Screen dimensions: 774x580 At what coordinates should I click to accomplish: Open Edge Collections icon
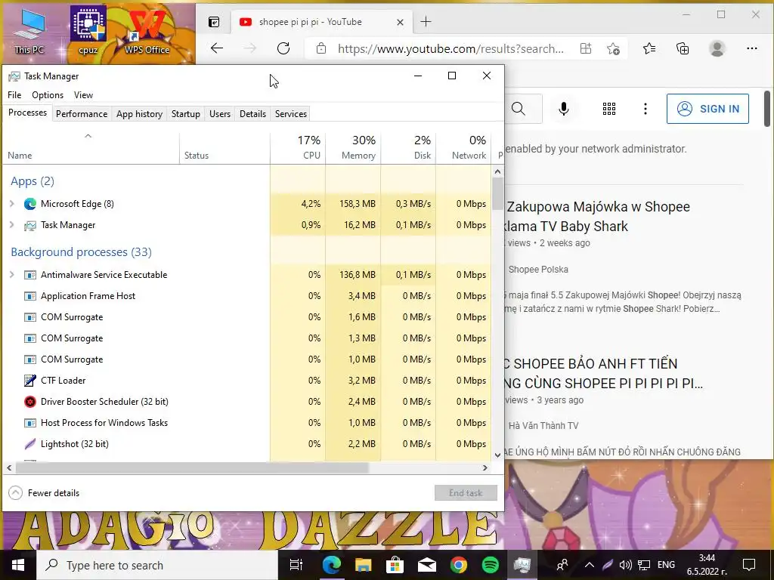(683, 48)
